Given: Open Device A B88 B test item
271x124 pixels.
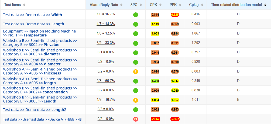Looking at the screenshot, I should 42,119.
